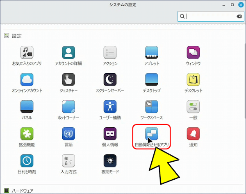Click the search input field

[211, 16]
